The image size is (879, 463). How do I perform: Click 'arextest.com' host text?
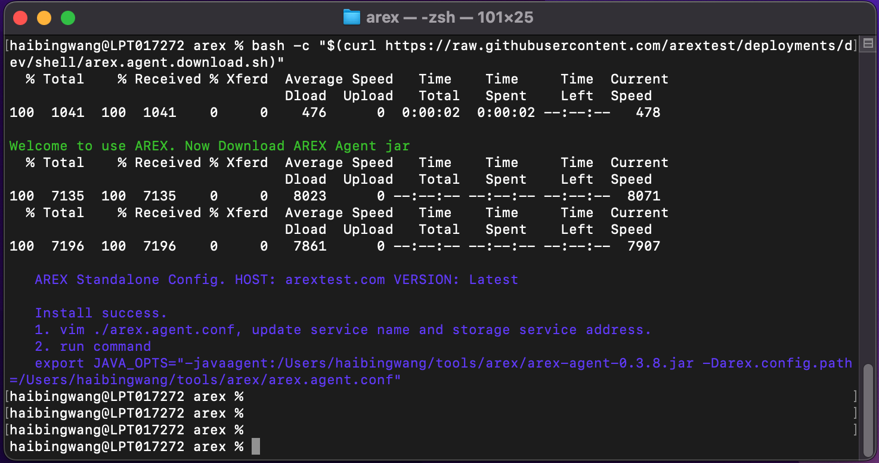[335, 279]
